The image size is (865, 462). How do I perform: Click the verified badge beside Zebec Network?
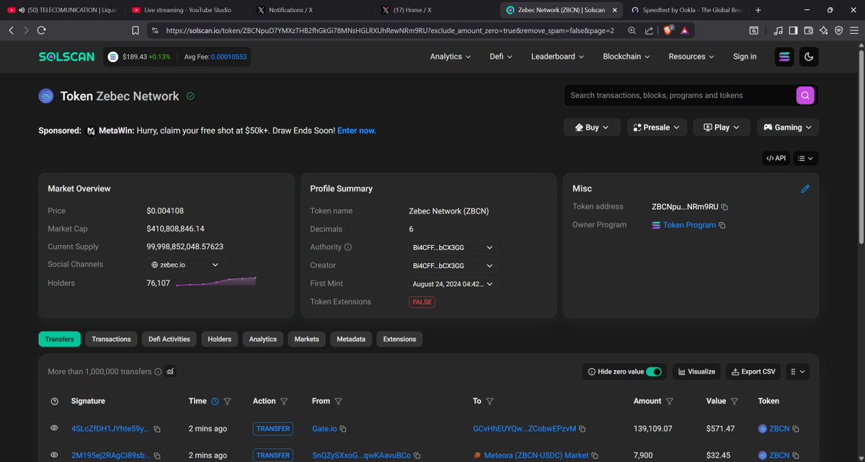pyautogui.click(x=190, y=96)
